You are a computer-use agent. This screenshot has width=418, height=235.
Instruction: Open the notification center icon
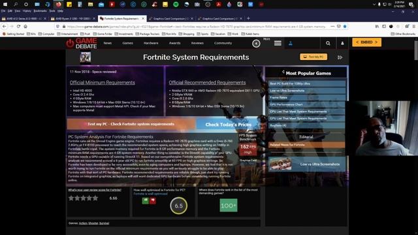[x=411, y=5]
